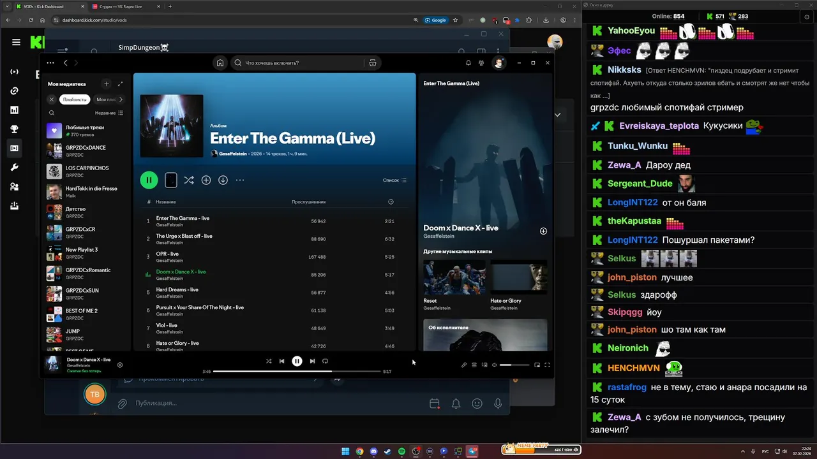Pause playback in the player bar
817x459 pixels.
[x=297, y=361]
